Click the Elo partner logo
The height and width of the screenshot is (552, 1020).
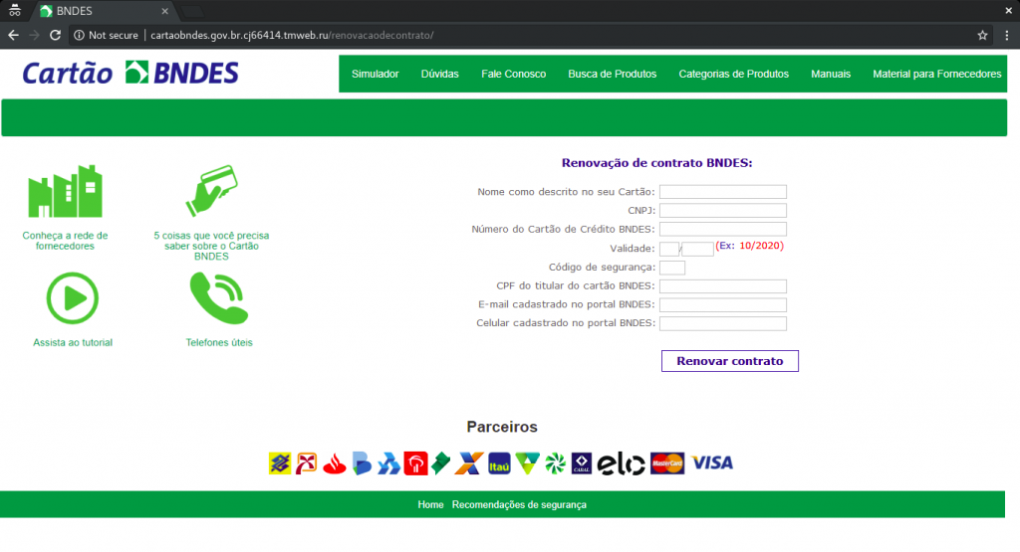coord(622,463)
